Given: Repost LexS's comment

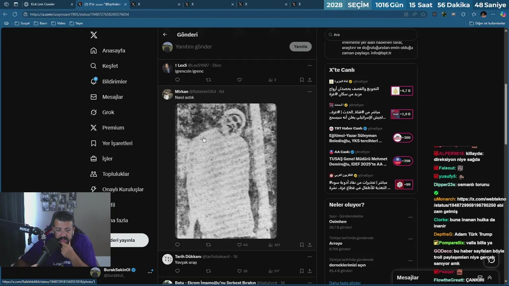Looking at the screenshot, I should coord(208,80).
